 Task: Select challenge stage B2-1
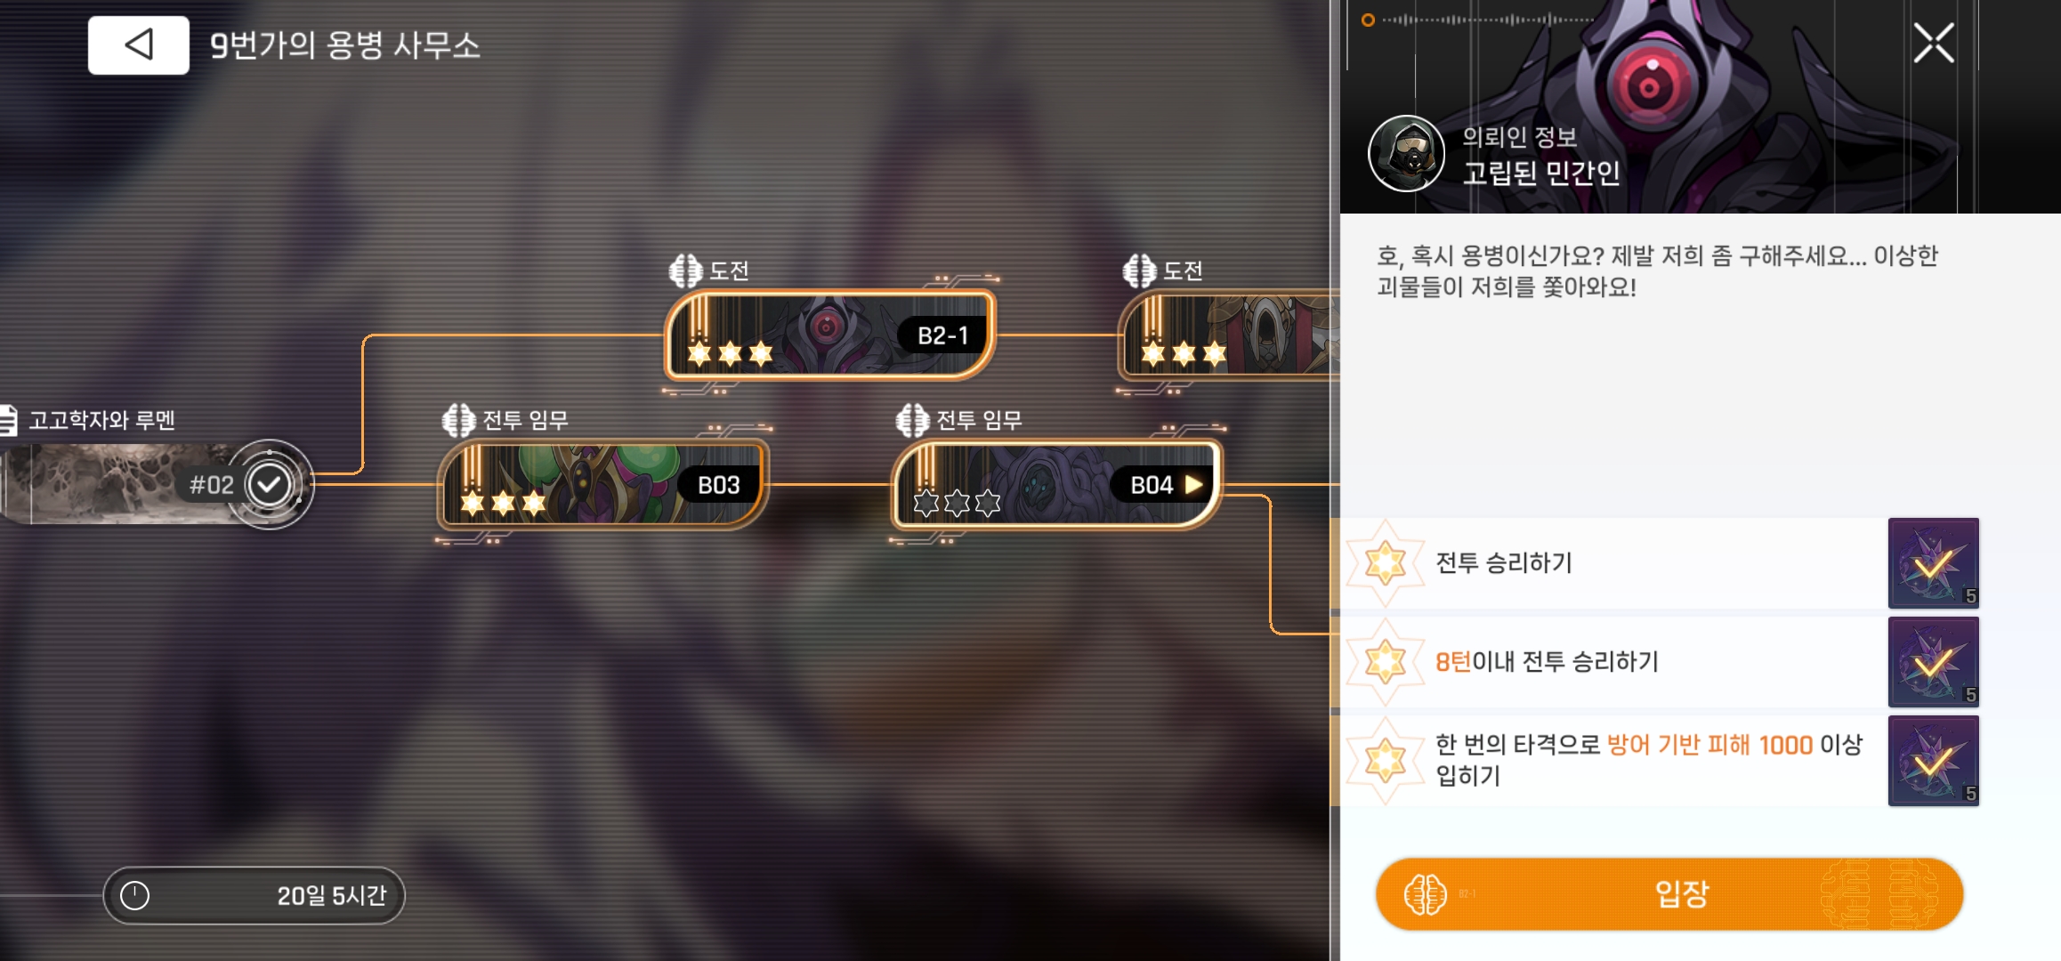(x=829, y=335)
